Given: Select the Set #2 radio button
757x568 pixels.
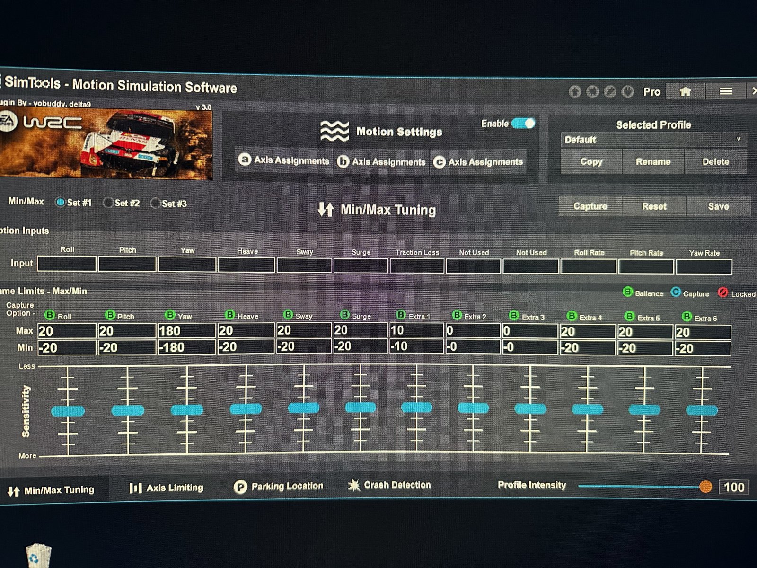Looking at the screenshot, I should 108,203.
